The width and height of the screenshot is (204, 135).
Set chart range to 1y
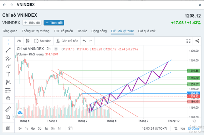27,128
